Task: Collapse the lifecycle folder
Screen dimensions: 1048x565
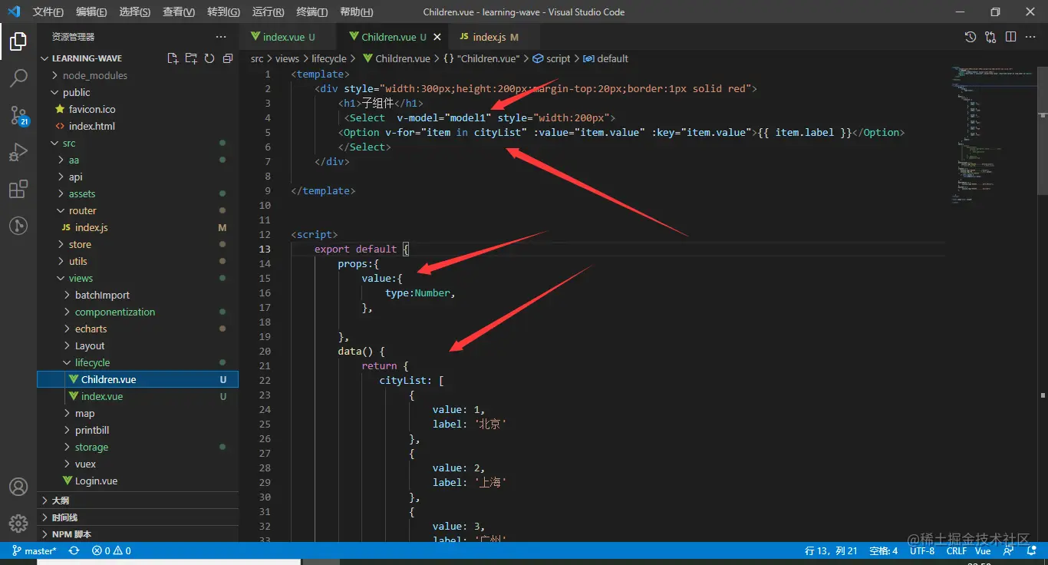Action: (92, 362)
